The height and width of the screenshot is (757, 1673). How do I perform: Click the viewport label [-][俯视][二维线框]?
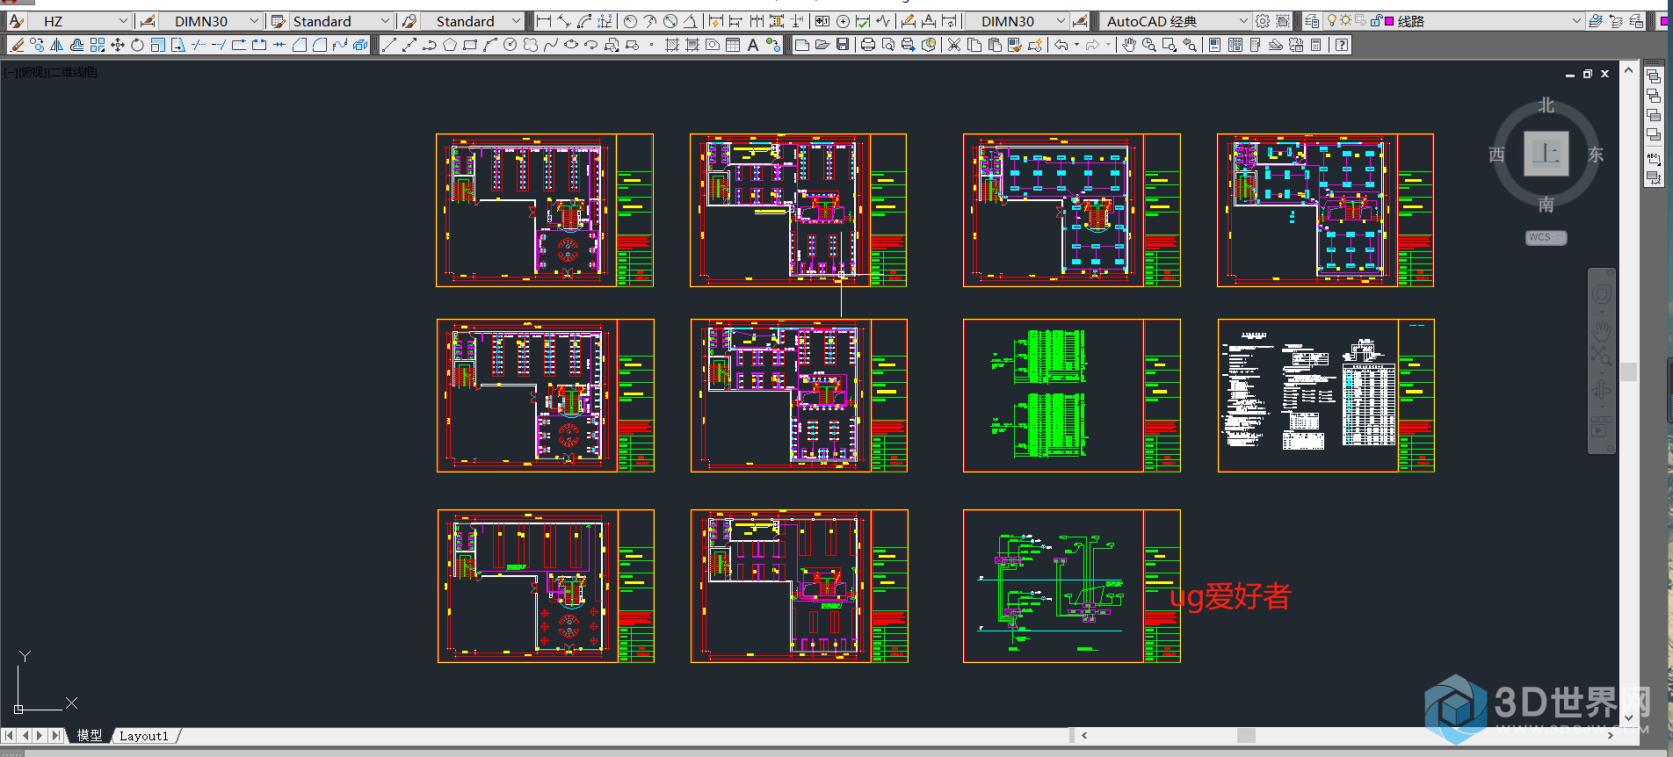pos(50,72)
